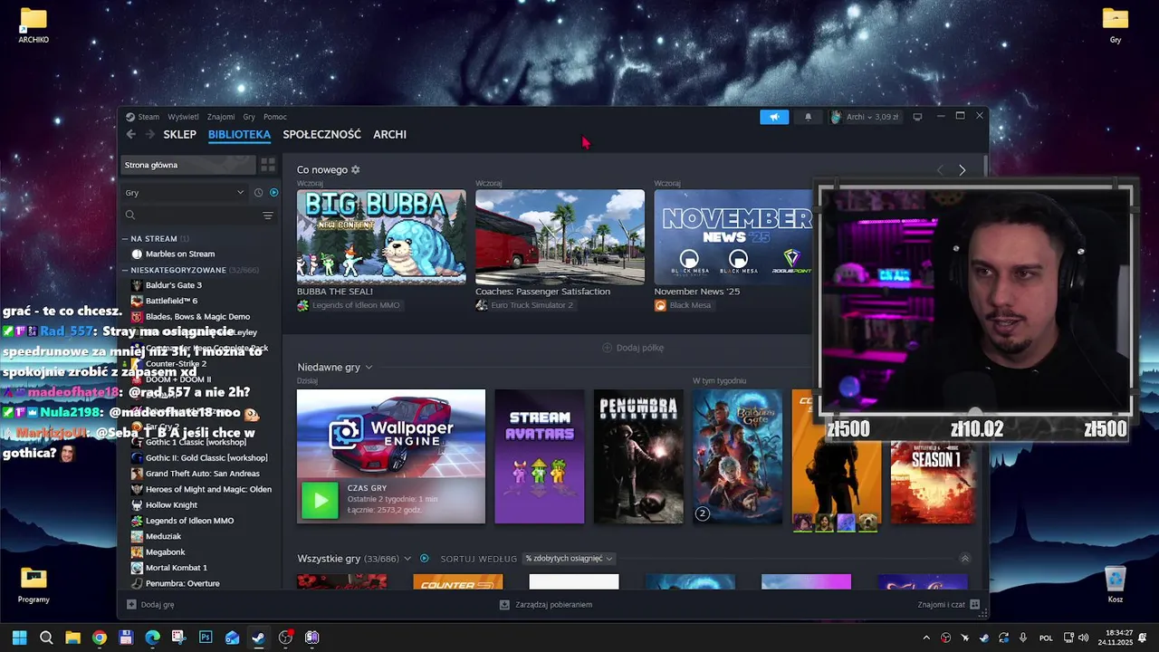Open the Pomoc menu
This screenshot has width=1159, height=652.
click(275, 117)
